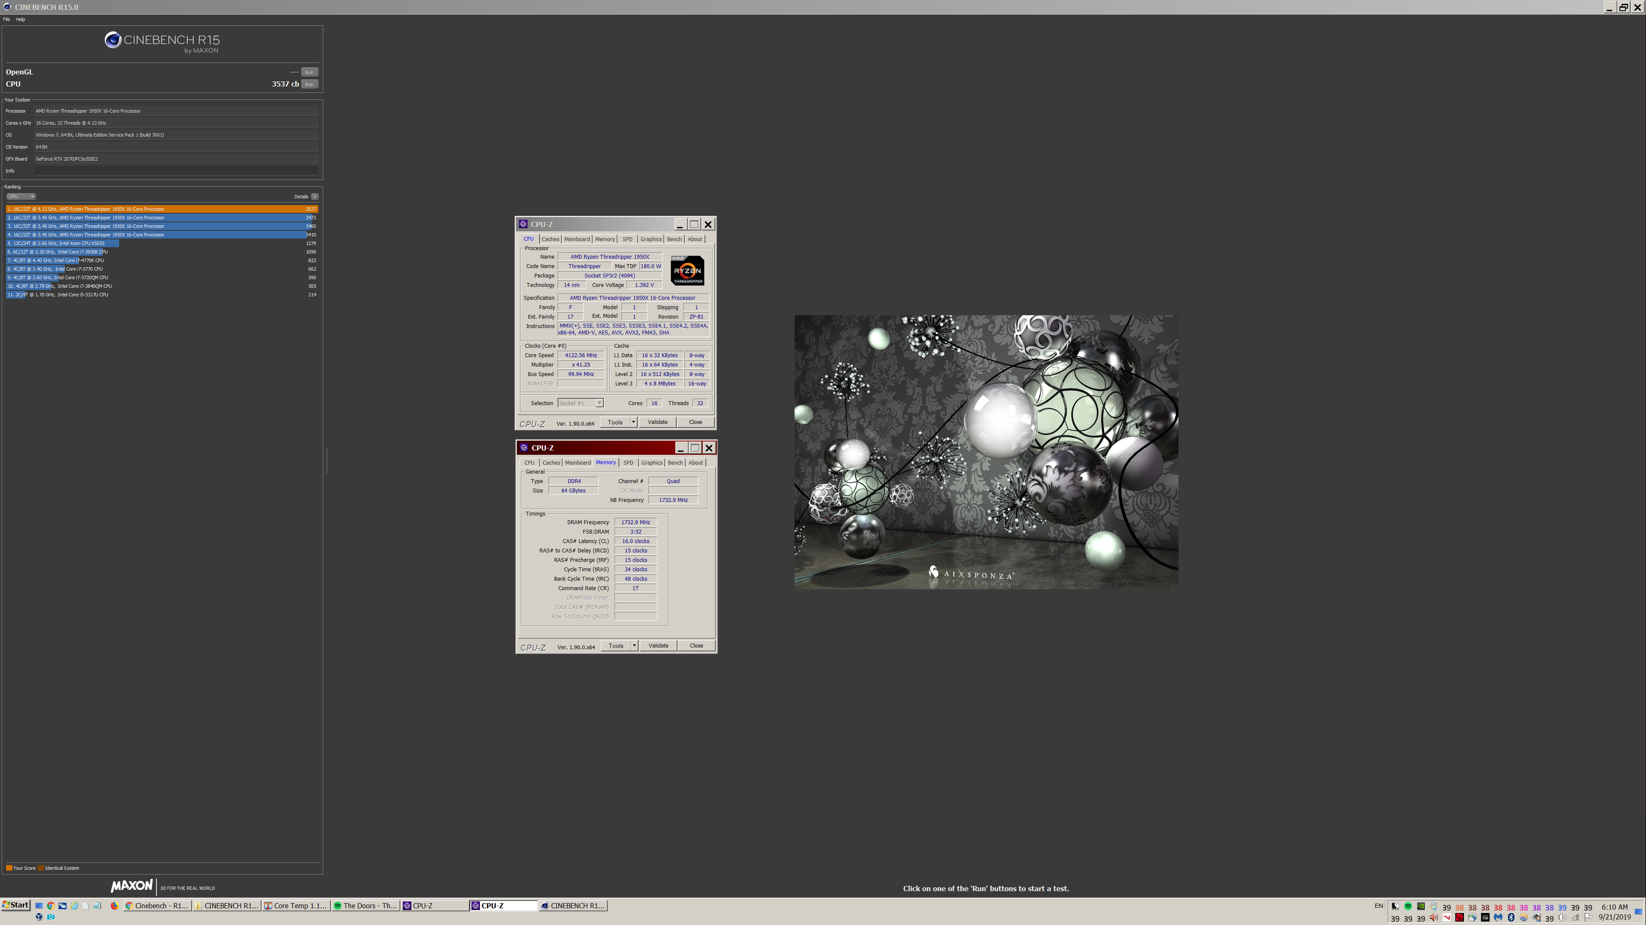
Task: Open the CPU ranking type dropdown
Action: point(21,197)
